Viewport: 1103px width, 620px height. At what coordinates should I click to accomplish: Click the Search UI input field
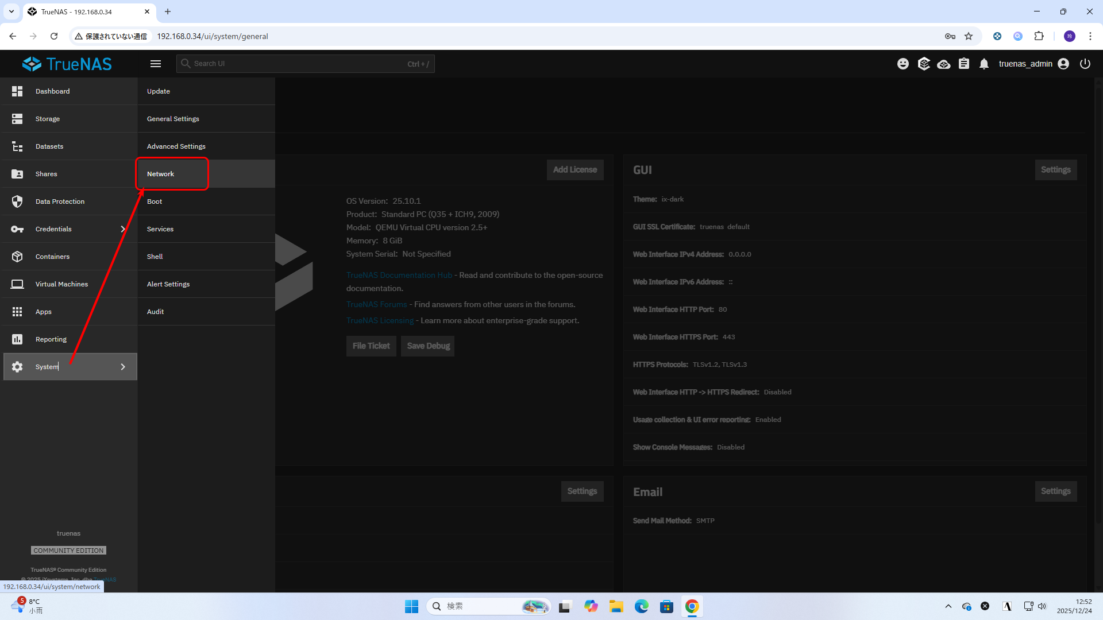[299, 64]
